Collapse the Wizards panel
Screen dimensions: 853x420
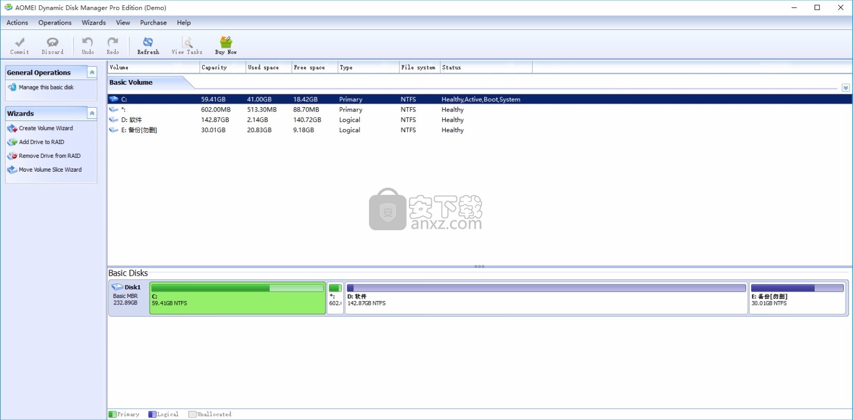coord(92,114)
